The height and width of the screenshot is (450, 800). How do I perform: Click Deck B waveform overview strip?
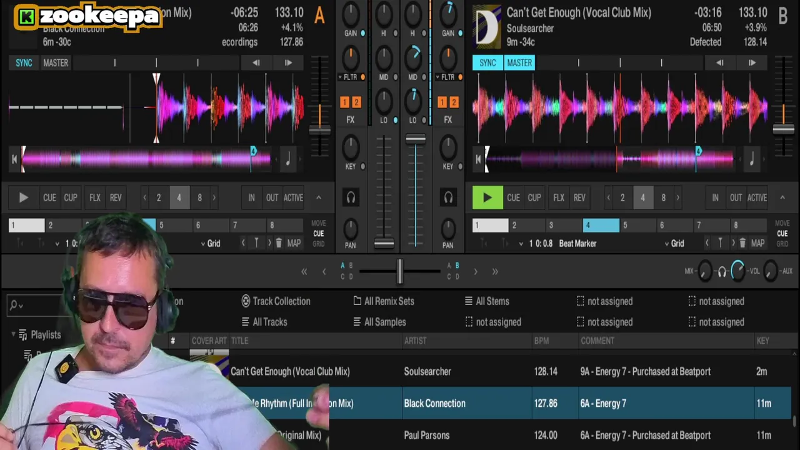(x=609, y=159)
